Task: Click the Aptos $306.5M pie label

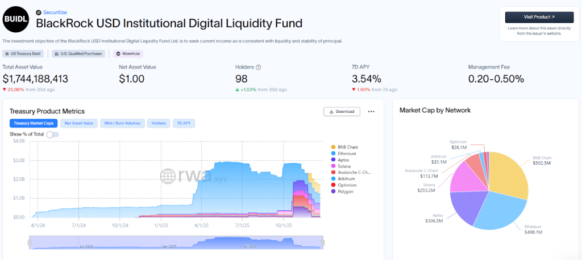Action: (x=435, y=218)
